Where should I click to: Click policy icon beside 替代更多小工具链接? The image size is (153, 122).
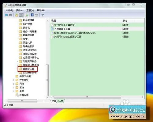pos(52,25)
